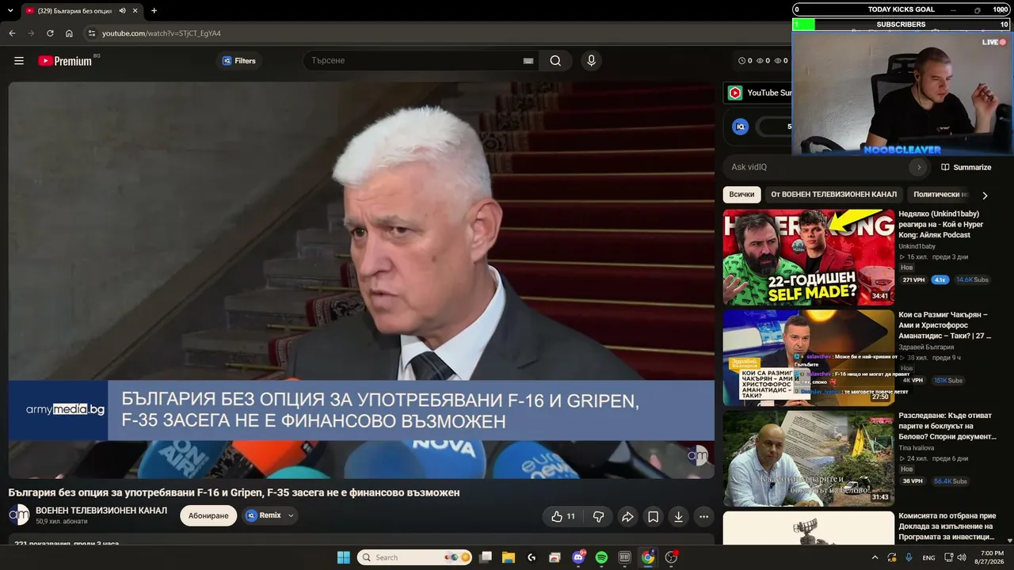This screenshot has width=1014, height=570.
Task: Select the Политически chip
Action: point(940,194)
